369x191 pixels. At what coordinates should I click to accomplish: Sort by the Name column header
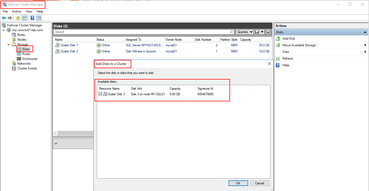74,40
